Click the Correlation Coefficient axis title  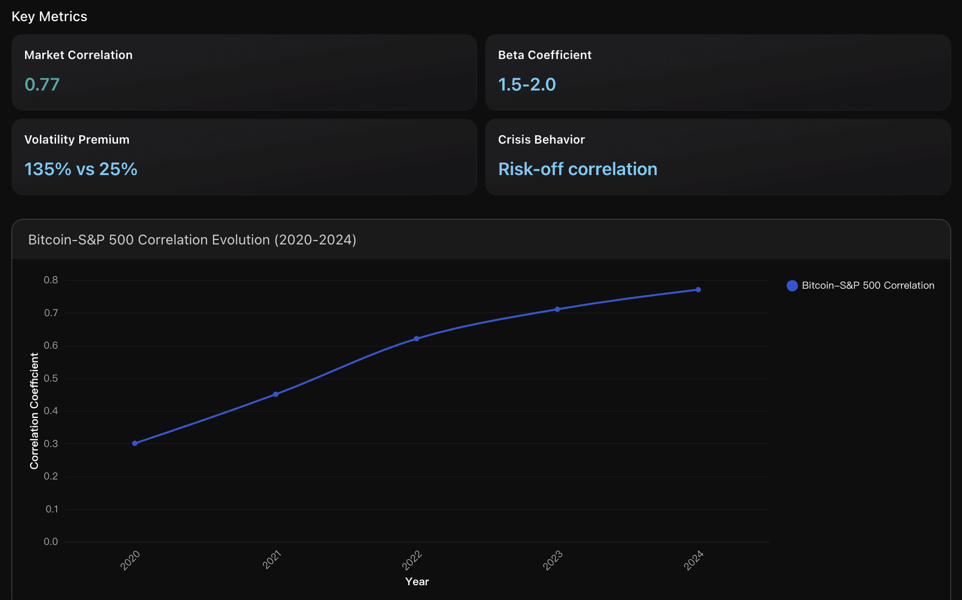tap(34, 411)
